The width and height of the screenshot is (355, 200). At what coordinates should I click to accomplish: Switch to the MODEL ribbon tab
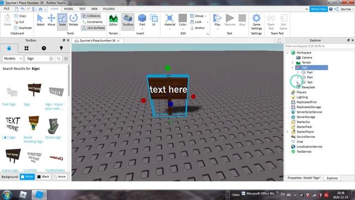69,9
